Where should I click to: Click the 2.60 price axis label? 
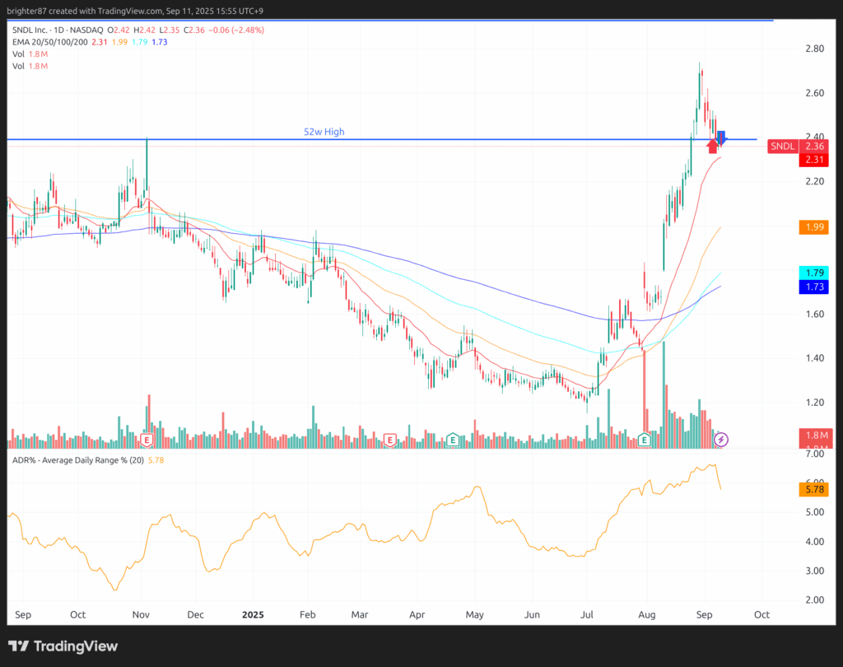pyautogui.click(x=814, y=93)
